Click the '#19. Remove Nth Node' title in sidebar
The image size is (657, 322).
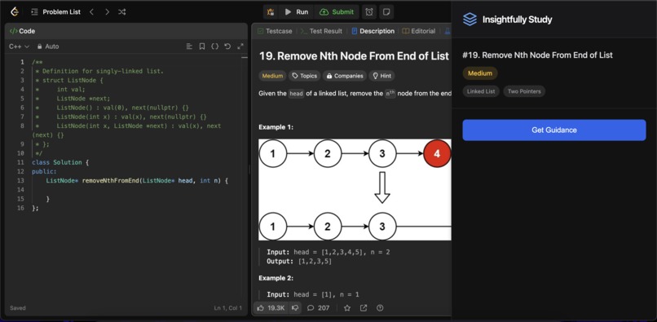[538, 55]
